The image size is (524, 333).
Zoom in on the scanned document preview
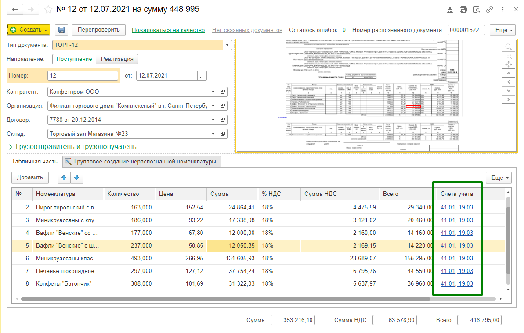coord(508,46)
